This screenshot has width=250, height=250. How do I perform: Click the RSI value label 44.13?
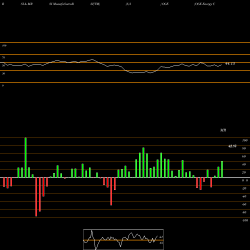click(x=230, y=63)
